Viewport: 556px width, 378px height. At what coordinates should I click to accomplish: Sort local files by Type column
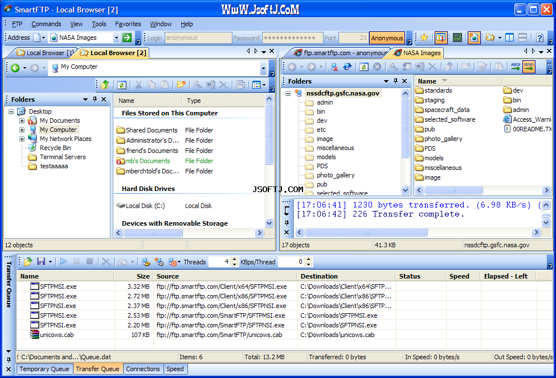(223, 101)
